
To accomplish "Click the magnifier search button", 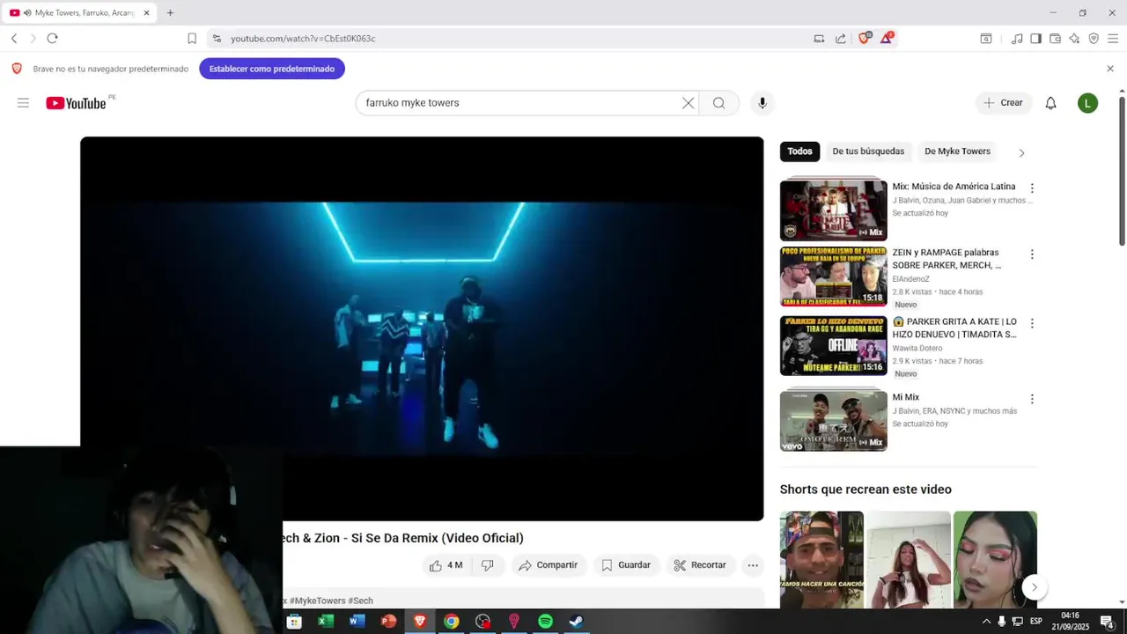I will tap(719, 103).
